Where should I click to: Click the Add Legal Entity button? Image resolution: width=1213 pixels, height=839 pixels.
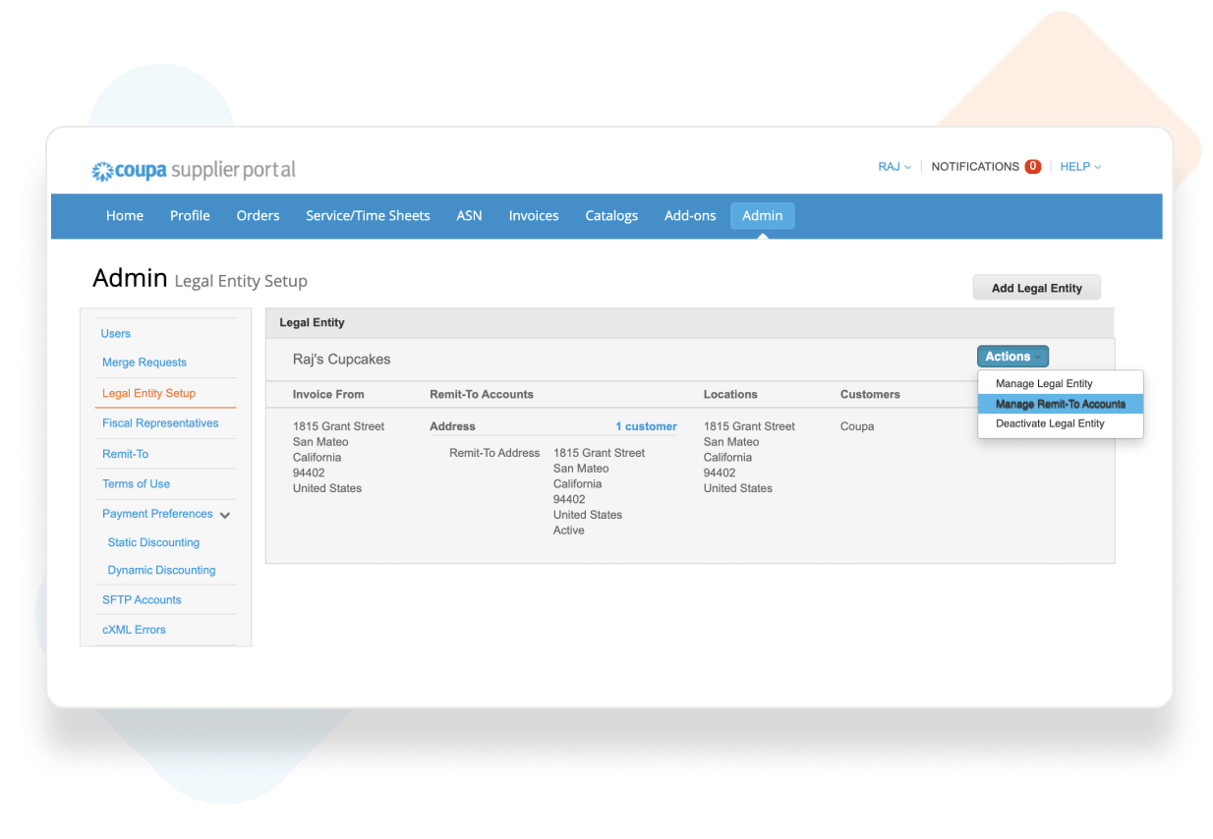1036,288
